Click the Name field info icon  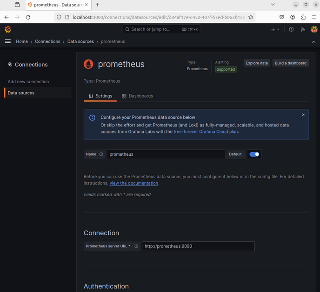[x=101, y=154]
